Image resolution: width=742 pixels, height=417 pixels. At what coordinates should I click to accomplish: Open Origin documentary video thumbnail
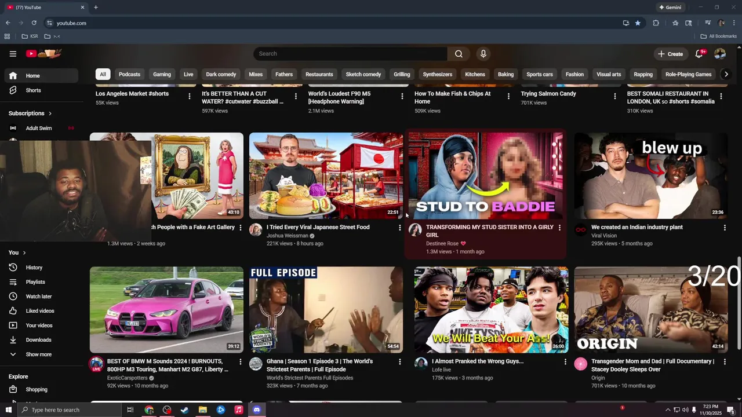[x=651, y=310]
